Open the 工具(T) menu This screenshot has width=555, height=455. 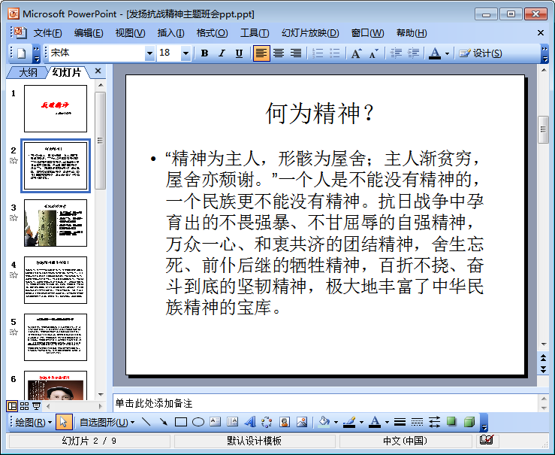255,33
